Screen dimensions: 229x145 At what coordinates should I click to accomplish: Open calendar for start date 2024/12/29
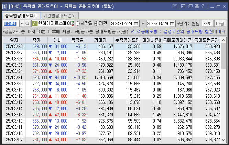136,23
